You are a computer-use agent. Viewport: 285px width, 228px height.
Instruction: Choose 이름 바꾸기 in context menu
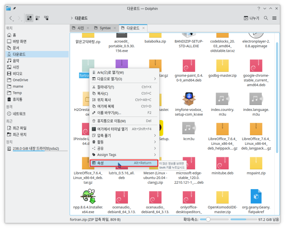(124, 113)
